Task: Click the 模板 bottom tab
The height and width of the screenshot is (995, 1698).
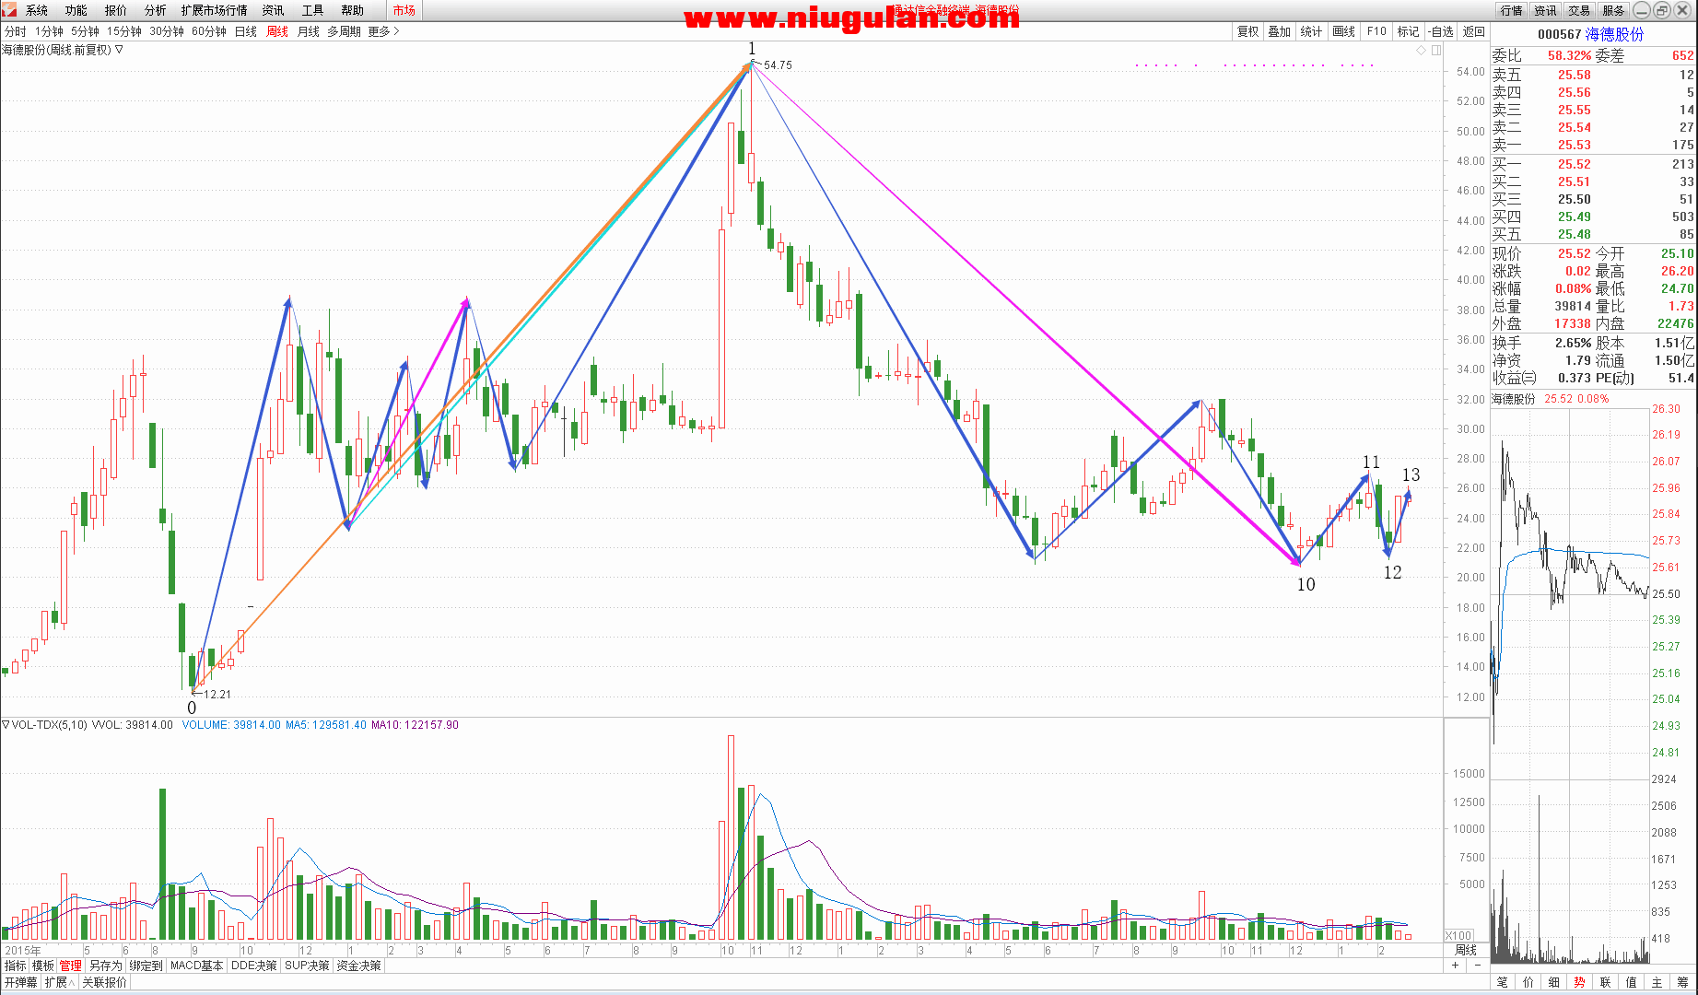Action: point(43,966)
